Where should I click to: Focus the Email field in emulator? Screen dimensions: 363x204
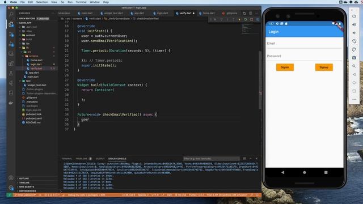click(304, 44)
